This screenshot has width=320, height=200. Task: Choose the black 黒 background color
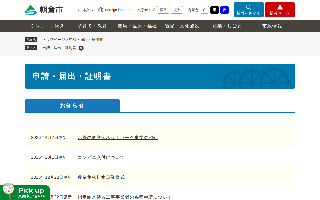click(215, 10)
